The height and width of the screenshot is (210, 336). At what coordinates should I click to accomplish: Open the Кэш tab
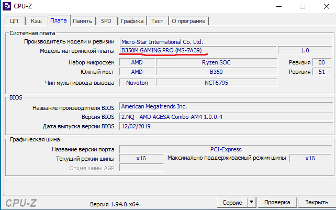(36, 21)
